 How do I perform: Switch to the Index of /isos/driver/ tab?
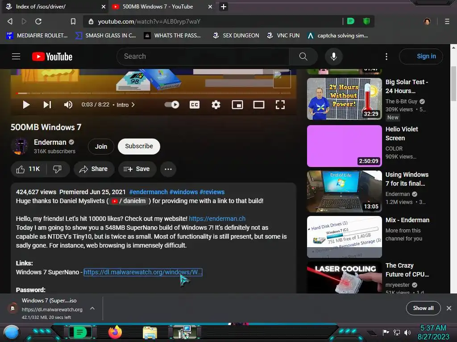(54, 7)
